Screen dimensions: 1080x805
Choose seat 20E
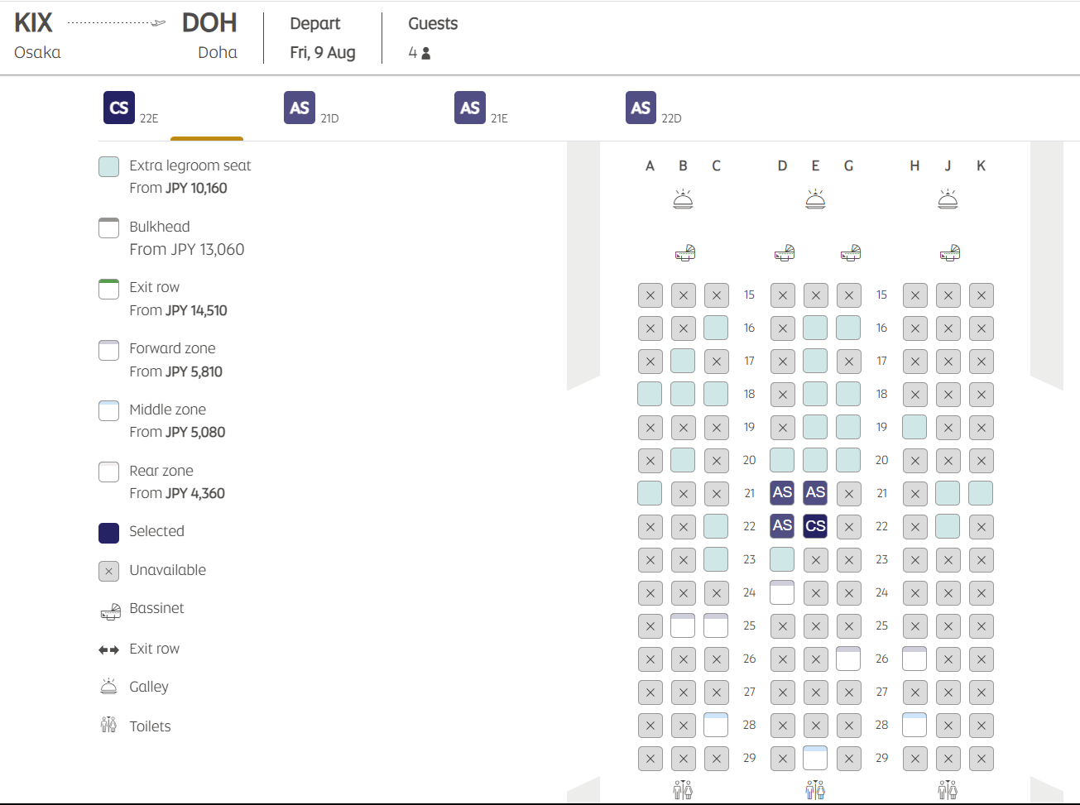(815, 460)
